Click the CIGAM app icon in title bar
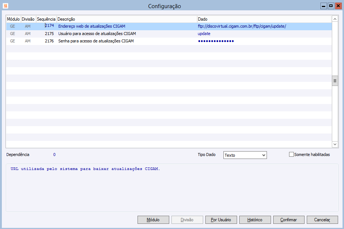 pyautogui.click(x=6, y=6)
